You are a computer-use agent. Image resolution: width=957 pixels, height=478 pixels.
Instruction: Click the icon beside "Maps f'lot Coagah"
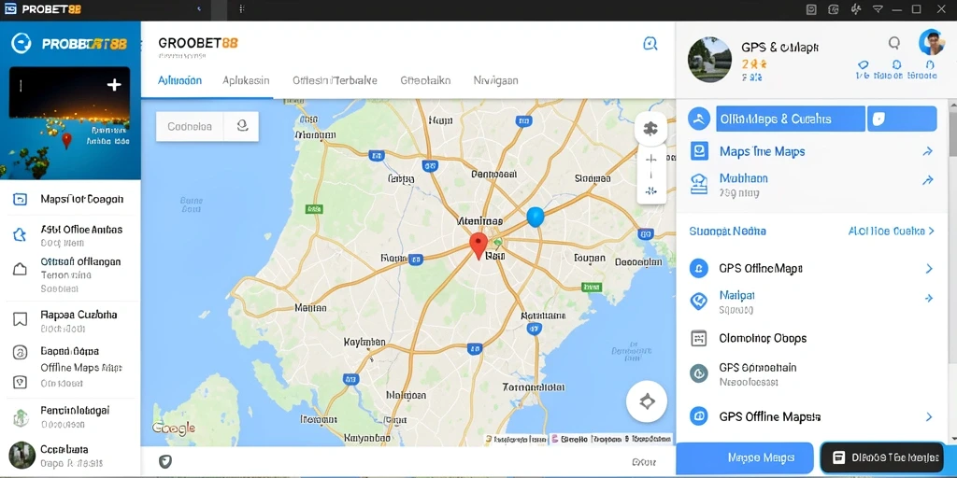21,200
